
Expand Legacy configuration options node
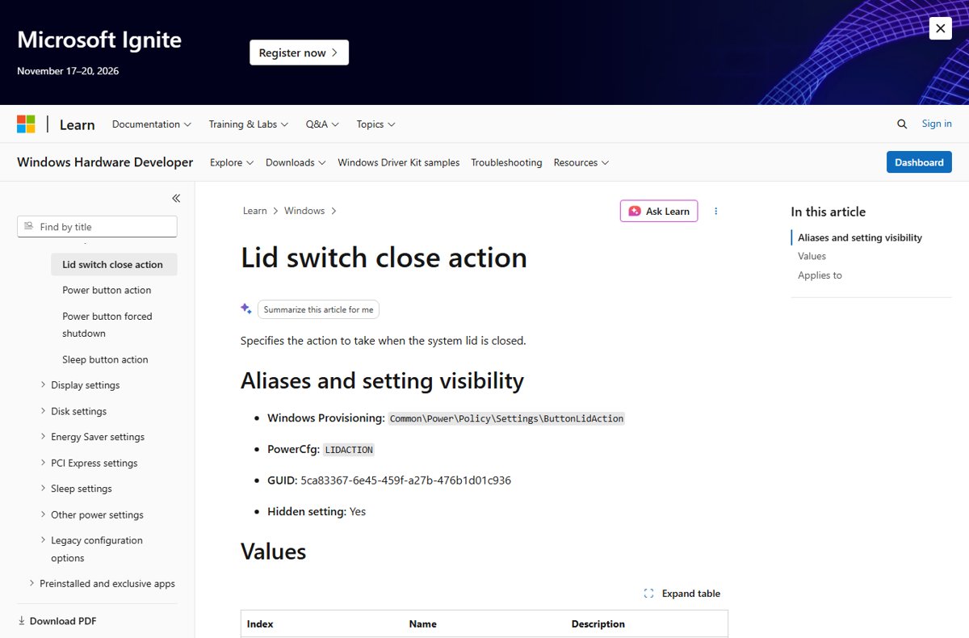(x=92, y=549)
